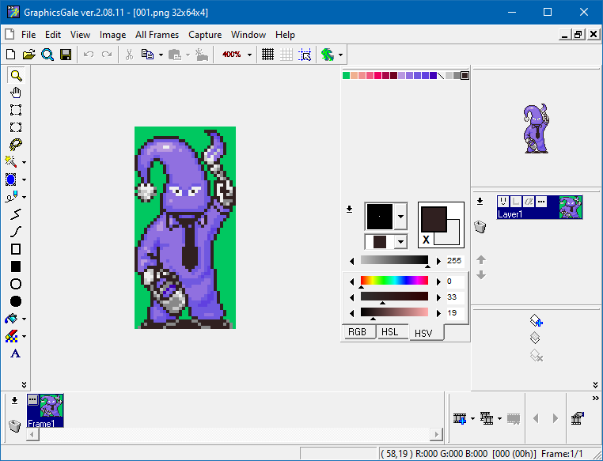Image resolution: width=603 pixels, height=461 pixels.
Task: Increase hue value right arrow
Action: 438,282
